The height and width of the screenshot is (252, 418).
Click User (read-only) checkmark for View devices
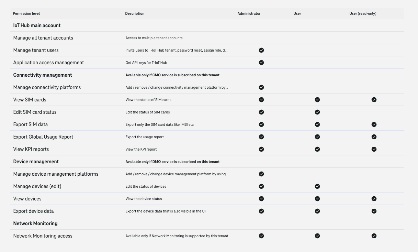click(x=374, y=199)
